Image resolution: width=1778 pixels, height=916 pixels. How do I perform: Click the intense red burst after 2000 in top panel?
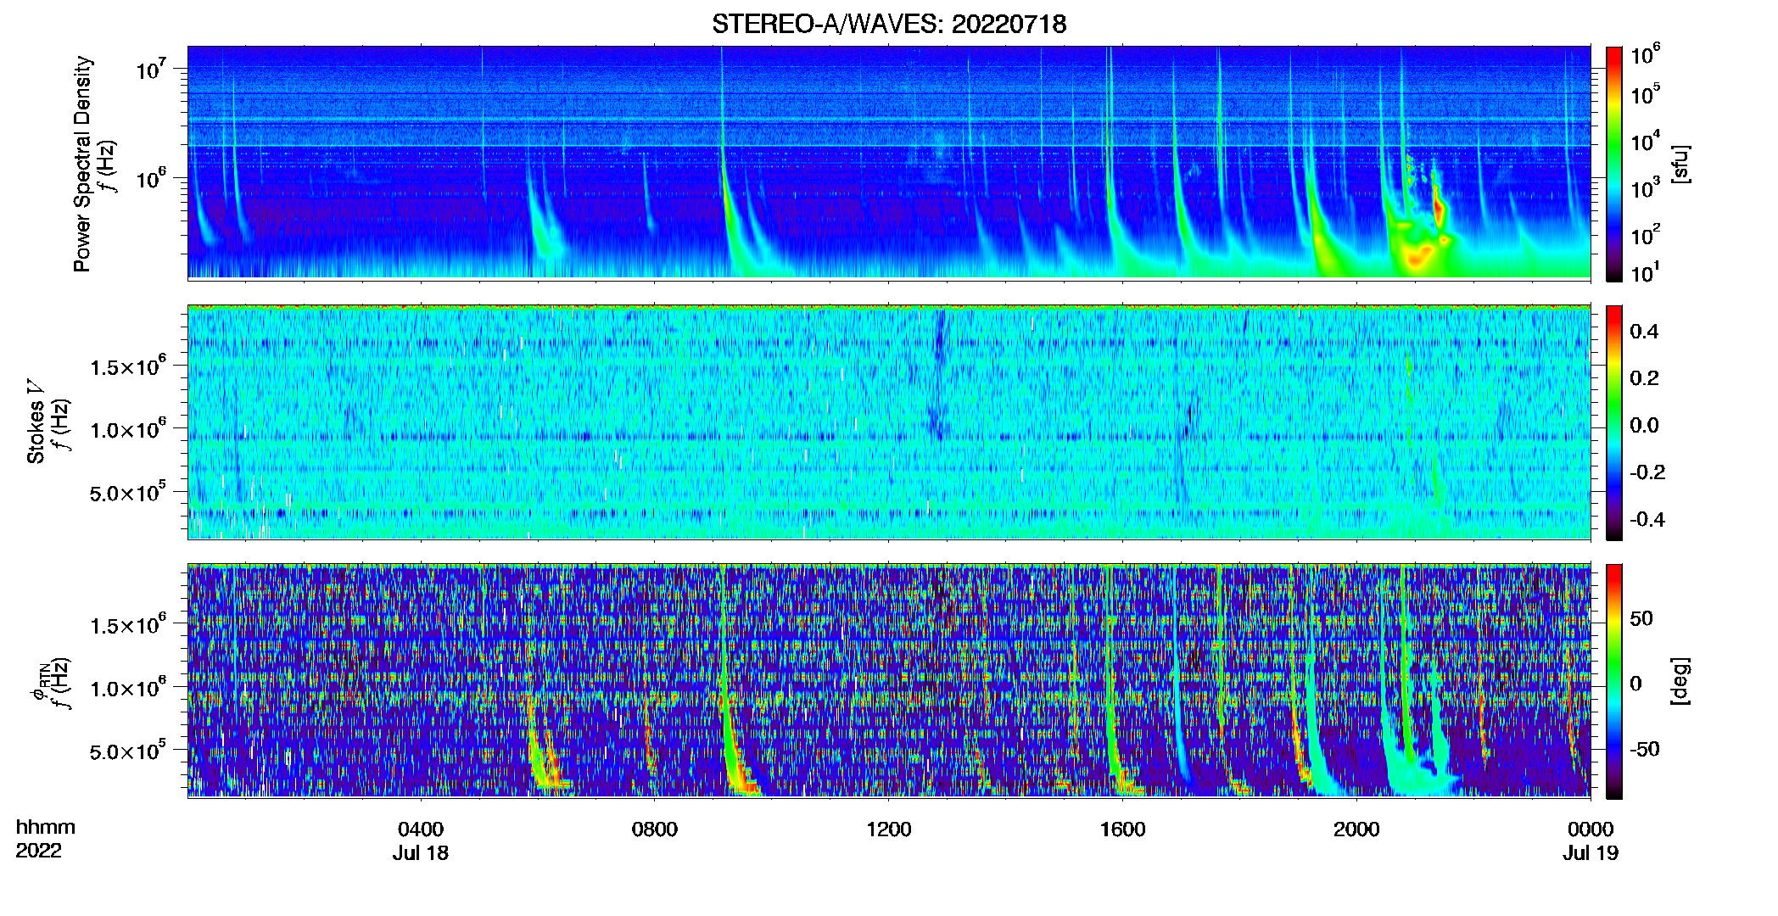tap(1437, 206)
